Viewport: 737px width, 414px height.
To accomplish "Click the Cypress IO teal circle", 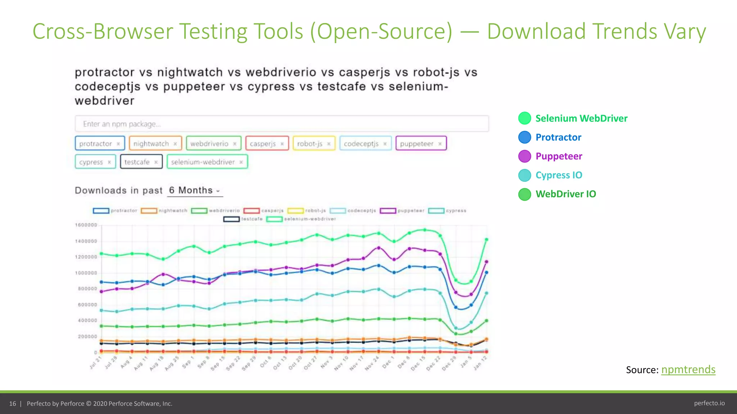I will [x=525, y=175].
